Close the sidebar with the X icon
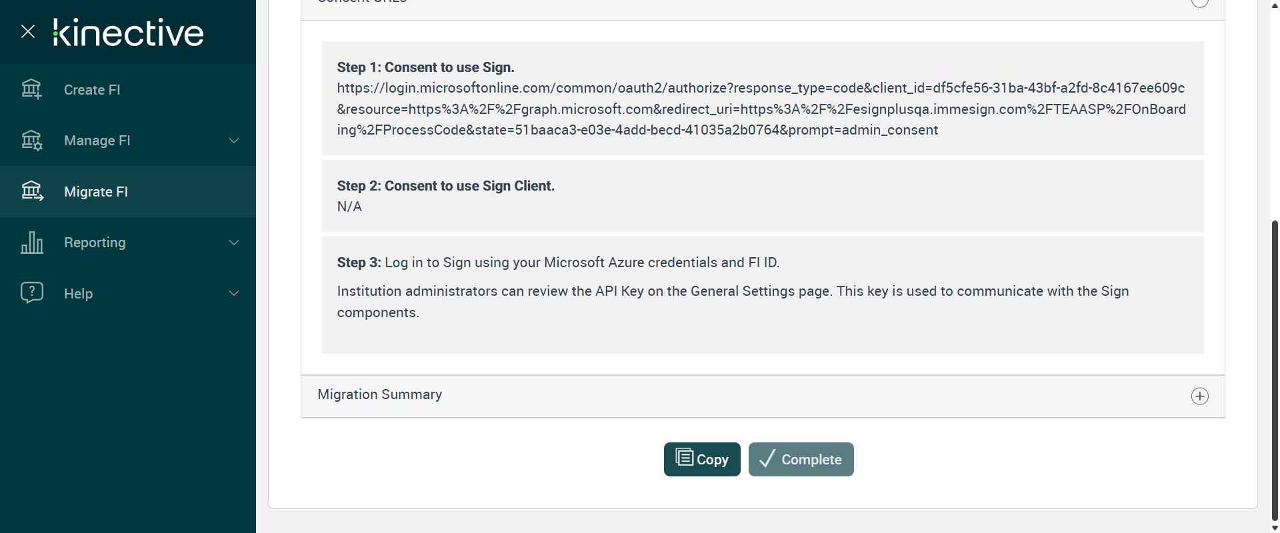The width and height of the screenshot is (1280, 533). pyautogui.click(x=28, y=31)
